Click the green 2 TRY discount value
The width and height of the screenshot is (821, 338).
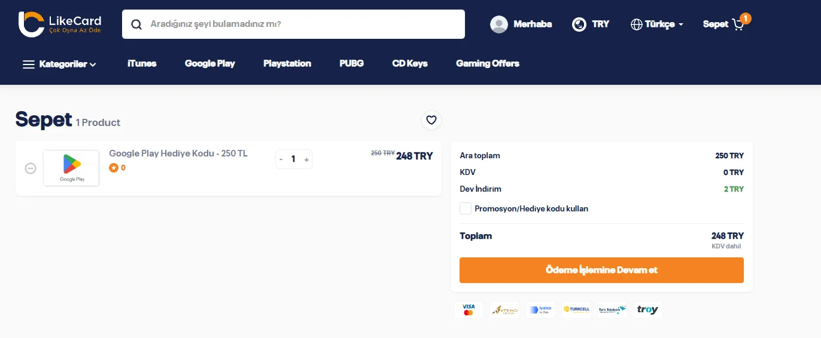click(734, 189)
